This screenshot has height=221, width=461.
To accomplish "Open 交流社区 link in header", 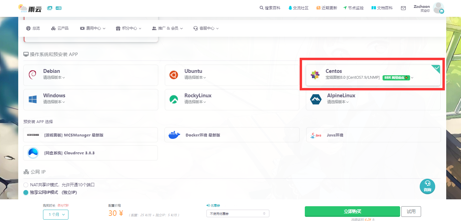I will 298,8.
